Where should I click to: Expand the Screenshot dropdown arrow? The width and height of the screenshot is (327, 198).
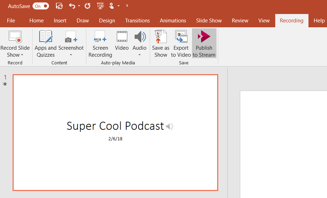[71, 55]
